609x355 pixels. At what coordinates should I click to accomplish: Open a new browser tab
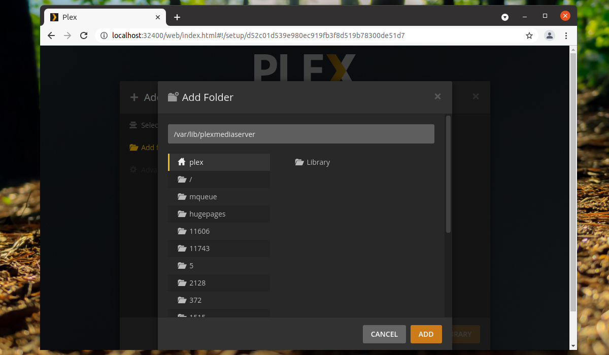point(177,17)
